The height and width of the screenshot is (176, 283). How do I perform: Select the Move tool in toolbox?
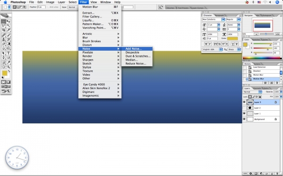point(8,22)
